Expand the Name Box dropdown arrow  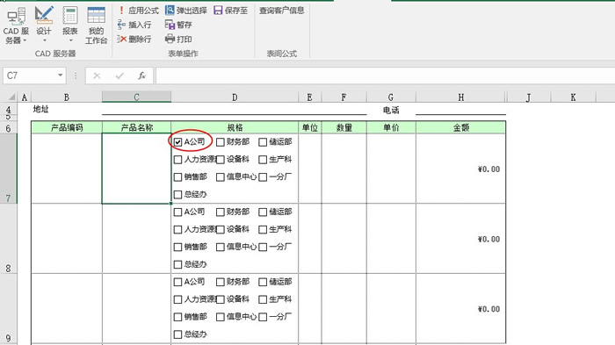60,75
